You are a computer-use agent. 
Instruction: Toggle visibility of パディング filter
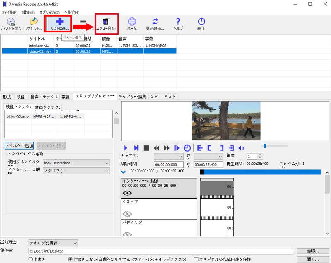tap(127, 234)
